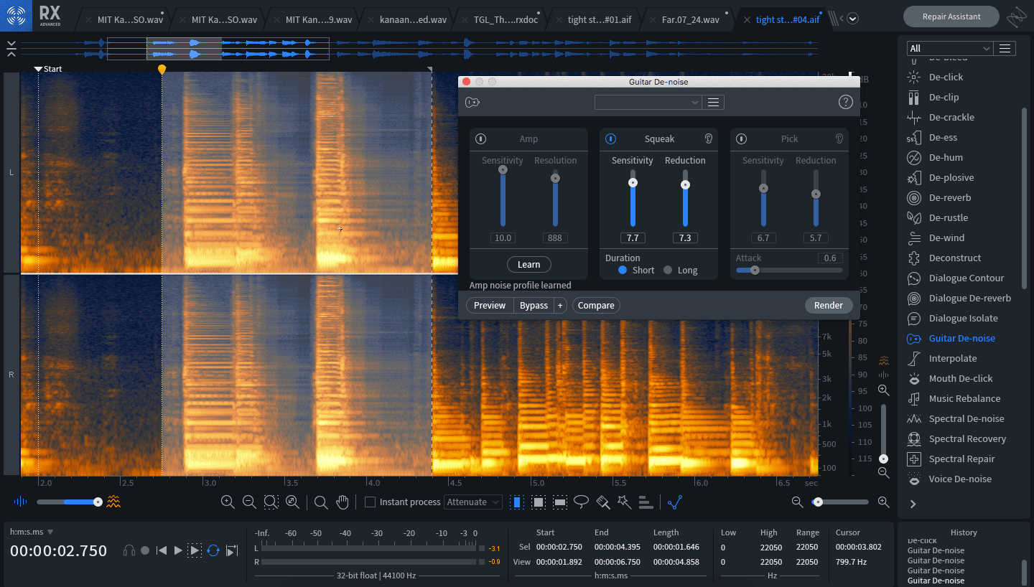
Task: Select Short squeak duration
Action: pyautogui.click(x=623, y=270)
